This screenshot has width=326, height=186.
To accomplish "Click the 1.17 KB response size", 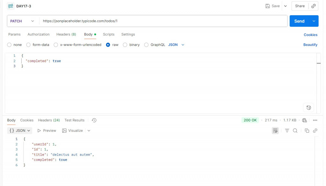I will coord(290,120).
